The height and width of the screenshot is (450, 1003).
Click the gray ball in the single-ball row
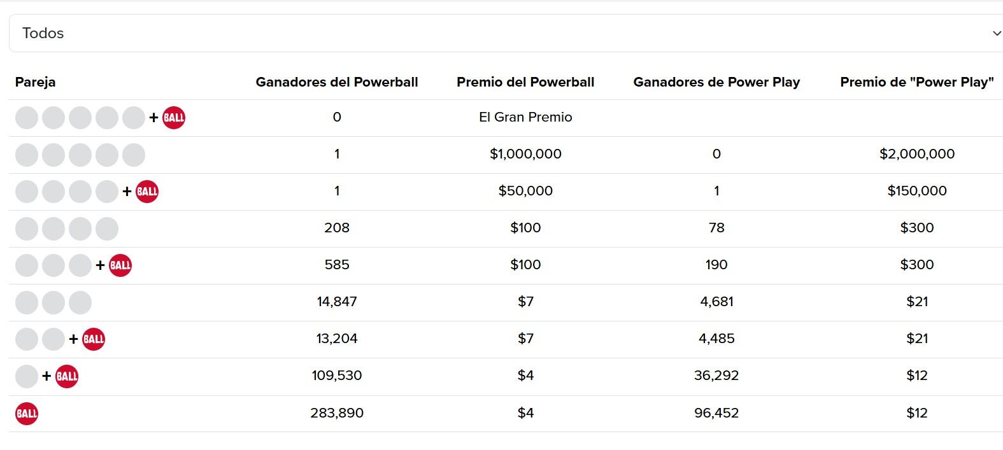[27, 376]
